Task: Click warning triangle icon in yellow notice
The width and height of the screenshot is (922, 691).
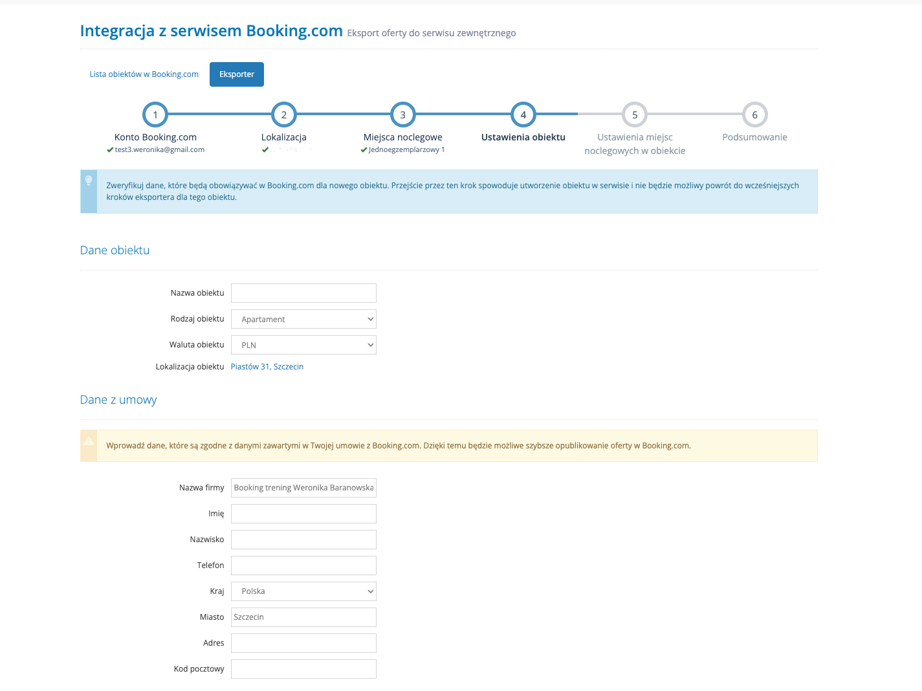Action: 89,441
